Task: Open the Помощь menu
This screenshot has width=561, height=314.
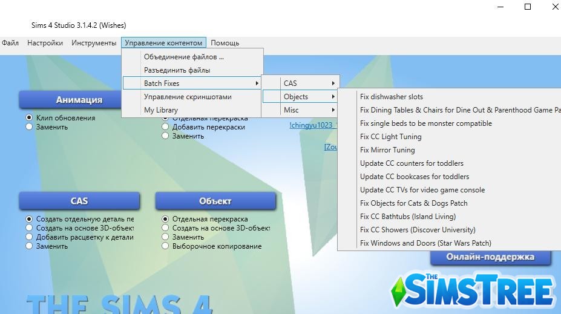Action: [225, 43]
